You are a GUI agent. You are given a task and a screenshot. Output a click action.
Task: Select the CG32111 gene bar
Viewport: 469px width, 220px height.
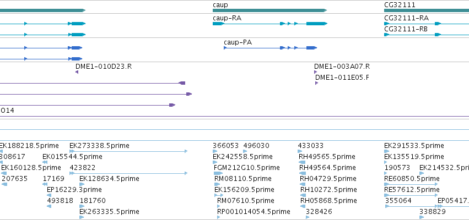point(427,10)
